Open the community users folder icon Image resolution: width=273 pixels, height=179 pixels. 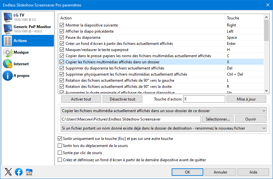click(29, 172)
